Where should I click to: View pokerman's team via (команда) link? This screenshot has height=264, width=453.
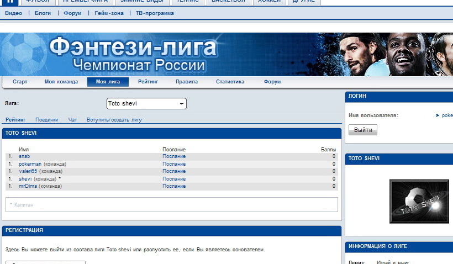[x=55, y=164]
